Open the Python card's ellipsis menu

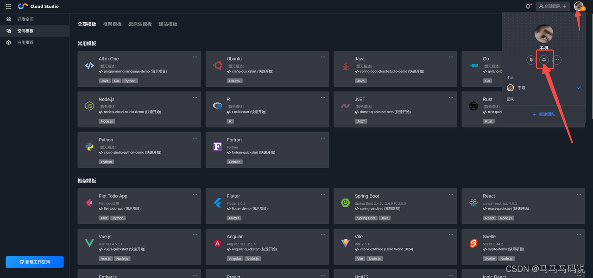point(195,138)
